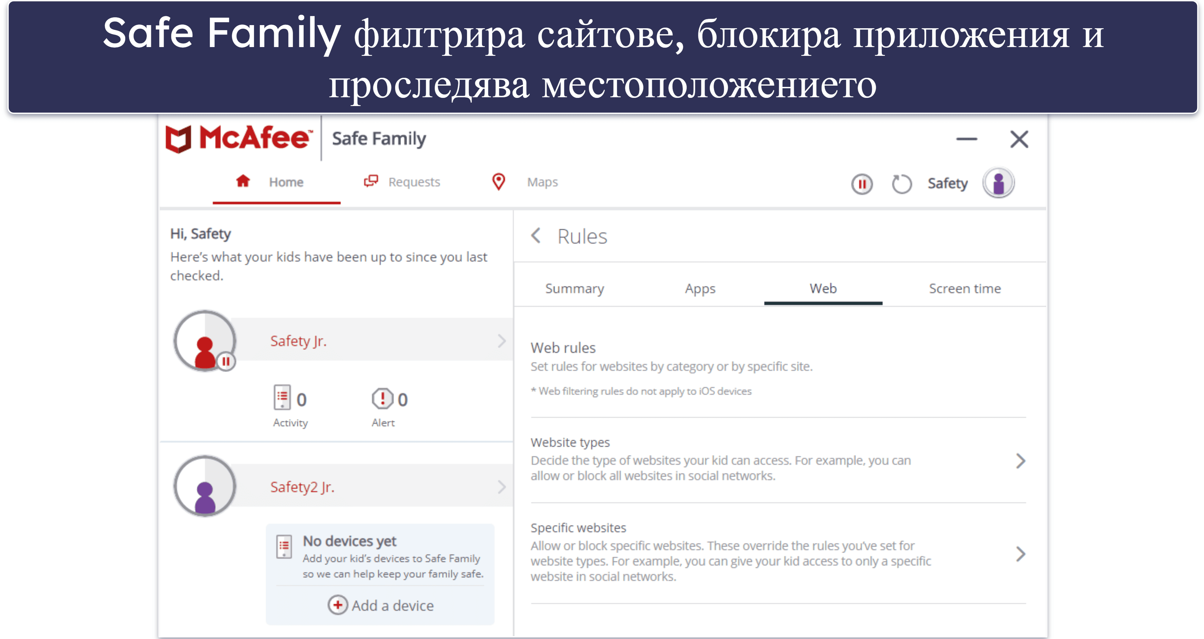Expand Safety2 Jr. profile chevron

[502, 487]
